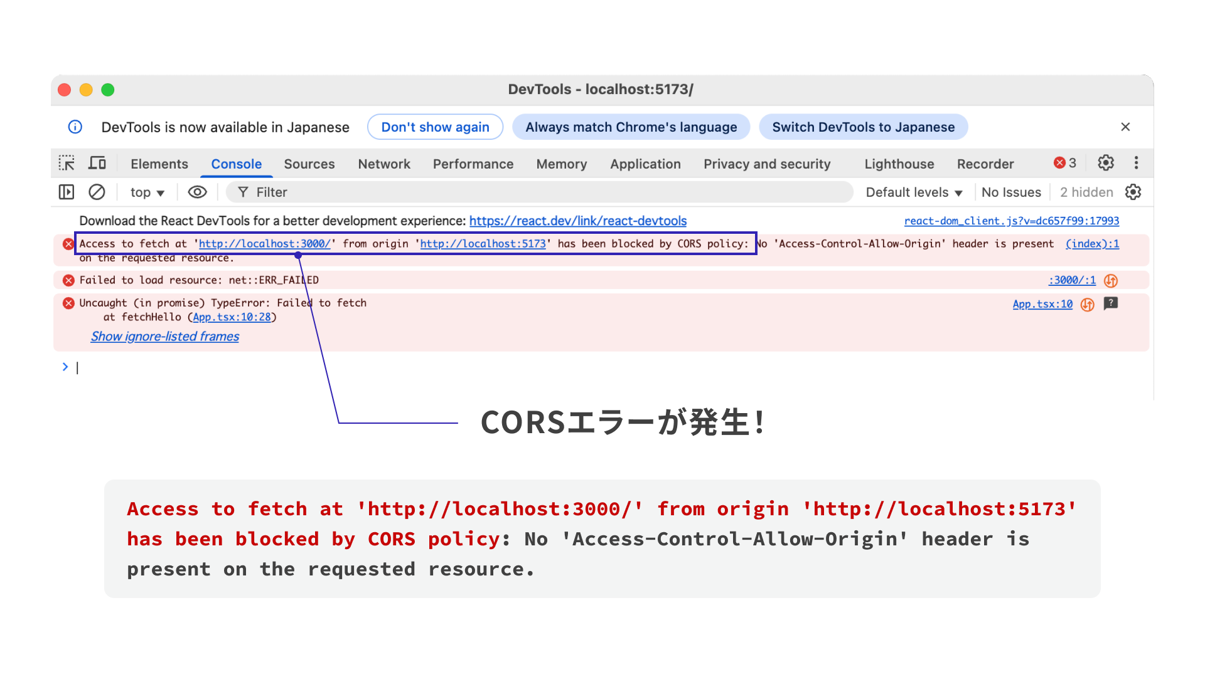The height and width of the screenshot is (677, 1205).
Task: Expand Show ignore-listed frames
Action: pos(165,337)
